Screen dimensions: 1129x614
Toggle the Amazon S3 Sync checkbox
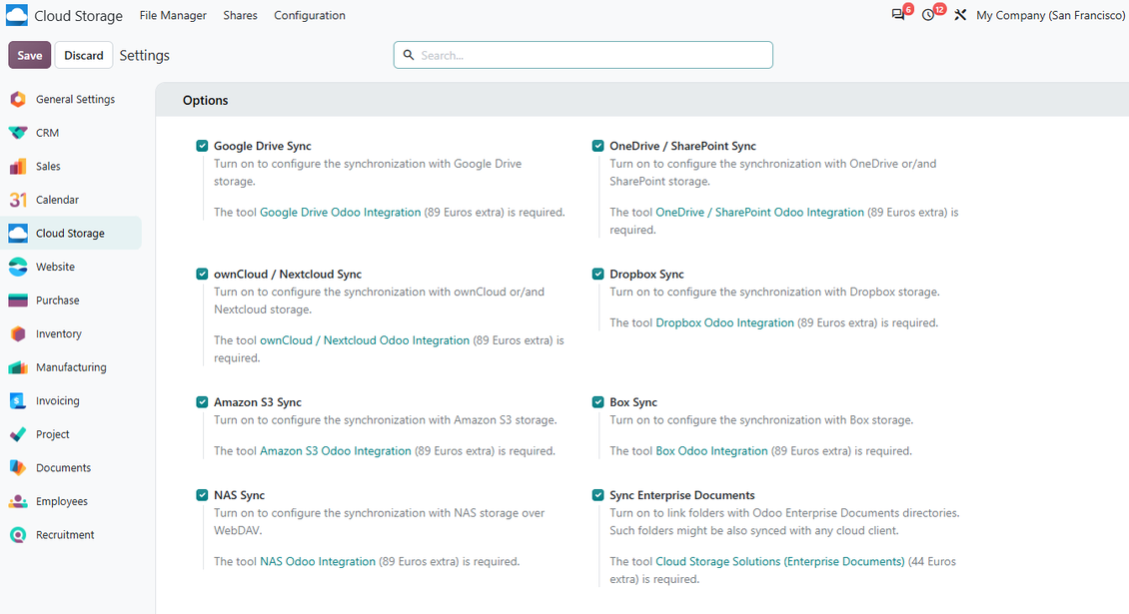[x=203, y=402]
